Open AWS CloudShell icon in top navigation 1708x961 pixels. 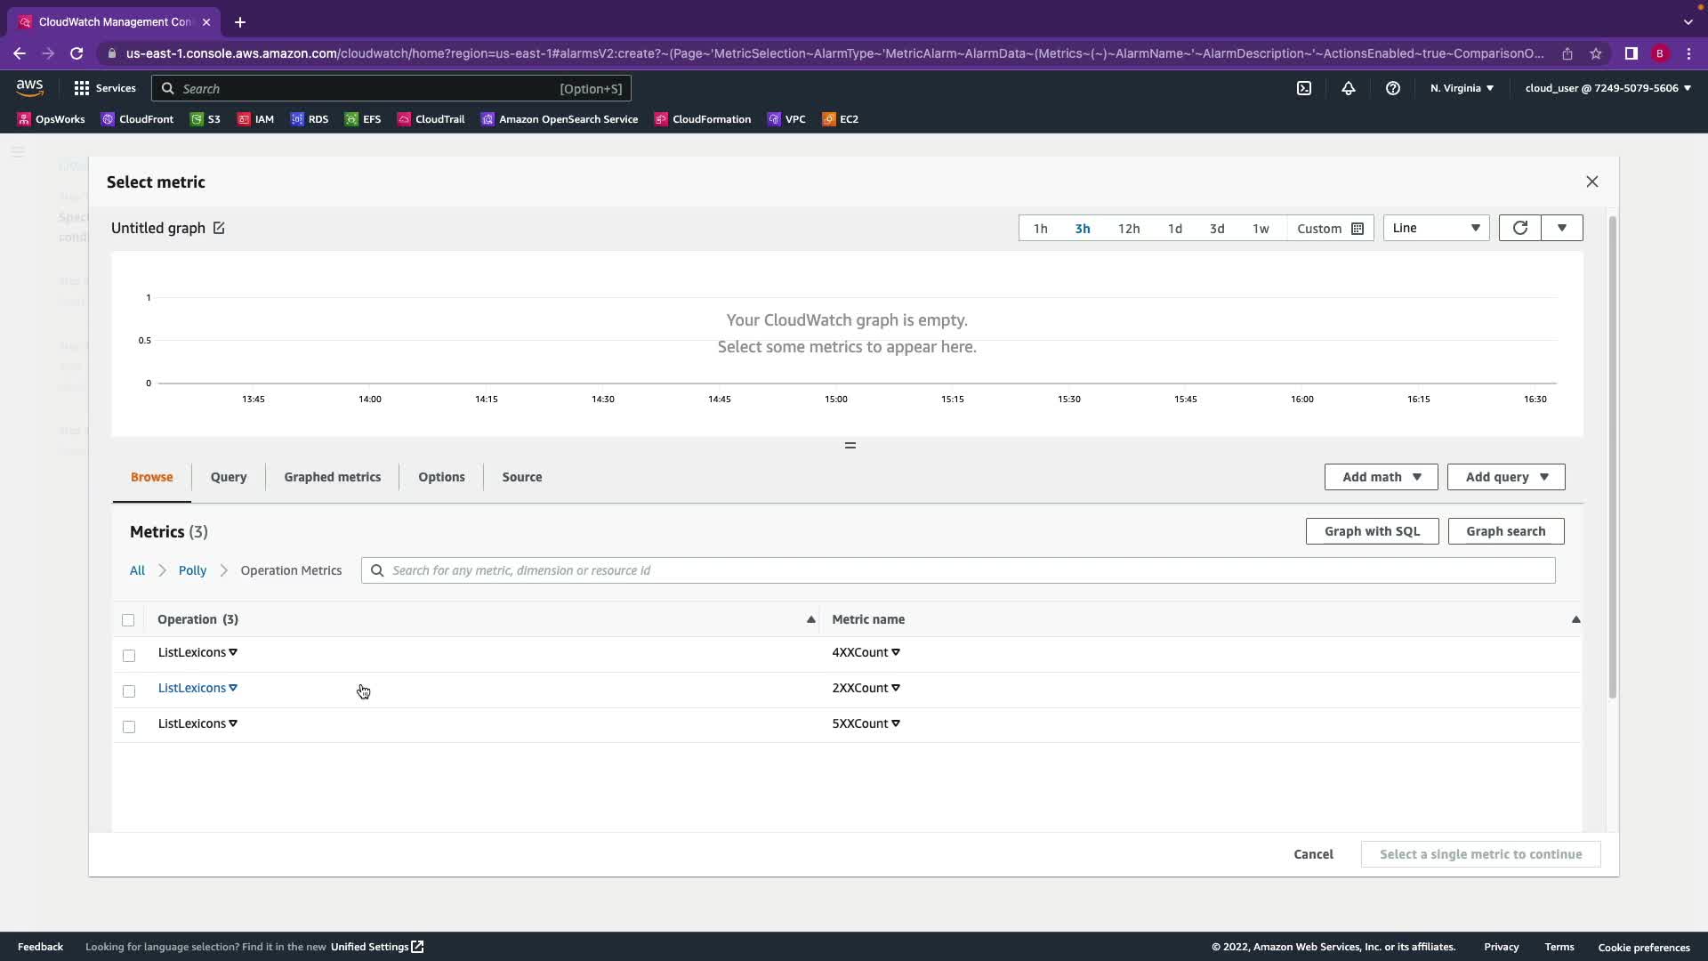(1303, 88)
